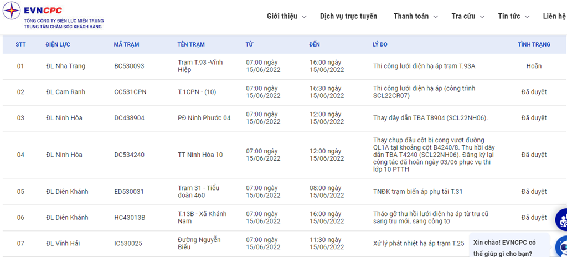The image size is (567, 257).
Task: Select station name PĐ Ninh Phước 04
Action: [x=204, y=118]
